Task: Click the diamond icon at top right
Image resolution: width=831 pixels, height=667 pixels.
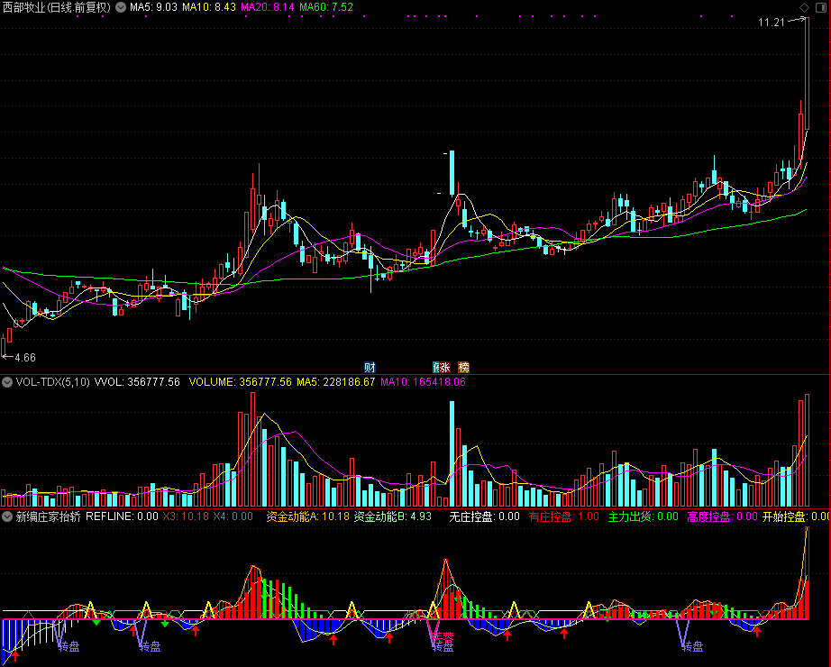Action: 805,7
